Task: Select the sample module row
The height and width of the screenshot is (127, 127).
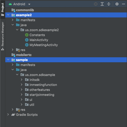Action: (x=66, y=60)
